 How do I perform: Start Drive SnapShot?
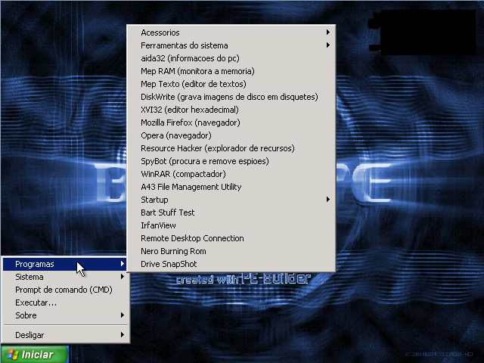coord(231,264)
